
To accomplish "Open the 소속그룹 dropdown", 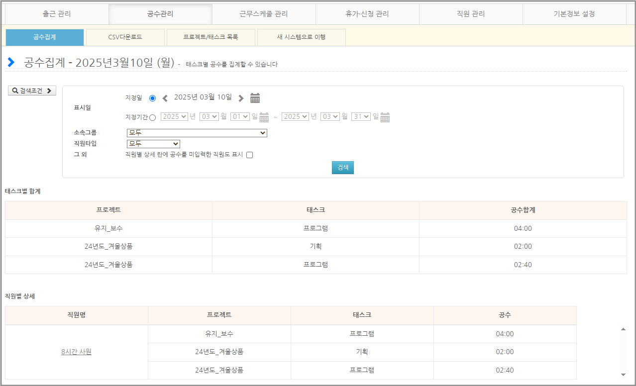I will point(197,133).
